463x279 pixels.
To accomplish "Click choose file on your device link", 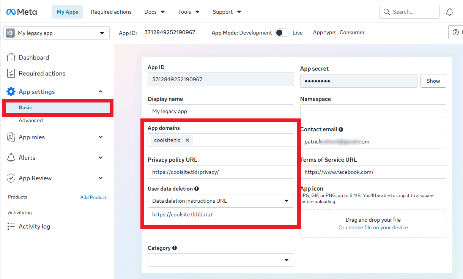I will pos(377,227).
